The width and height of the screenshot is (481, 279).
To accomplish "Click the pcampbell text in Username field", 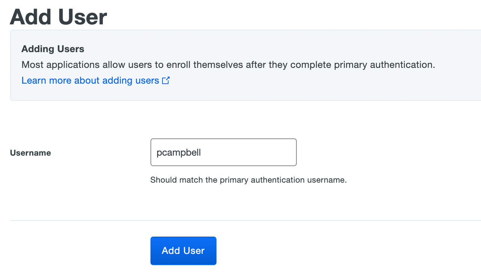I will [x=179, y=153].
